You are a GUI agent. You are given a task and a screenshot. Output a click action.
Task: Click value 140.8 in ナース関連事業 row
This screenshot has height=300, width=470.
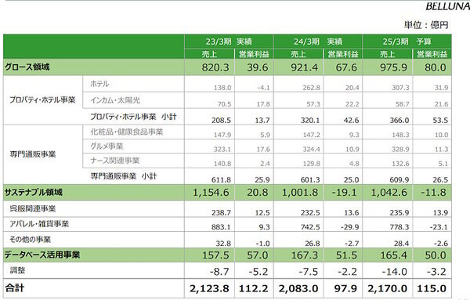tap(222, 164)
